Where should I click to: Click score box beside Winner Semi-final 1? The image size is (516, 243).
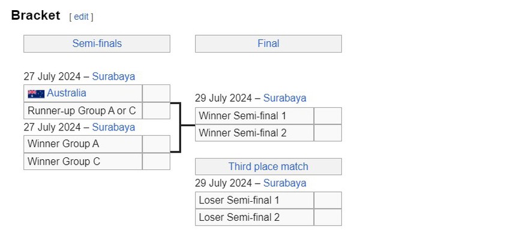point(328,116)
